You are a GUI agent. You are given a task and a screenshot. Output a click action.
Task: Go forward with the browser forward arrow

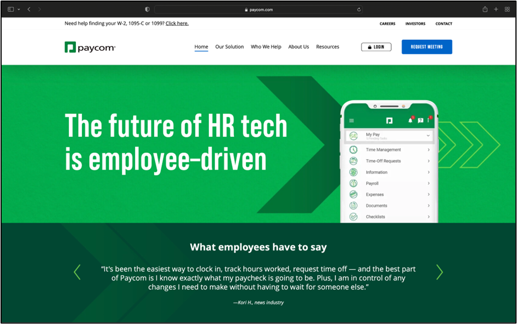39,9
